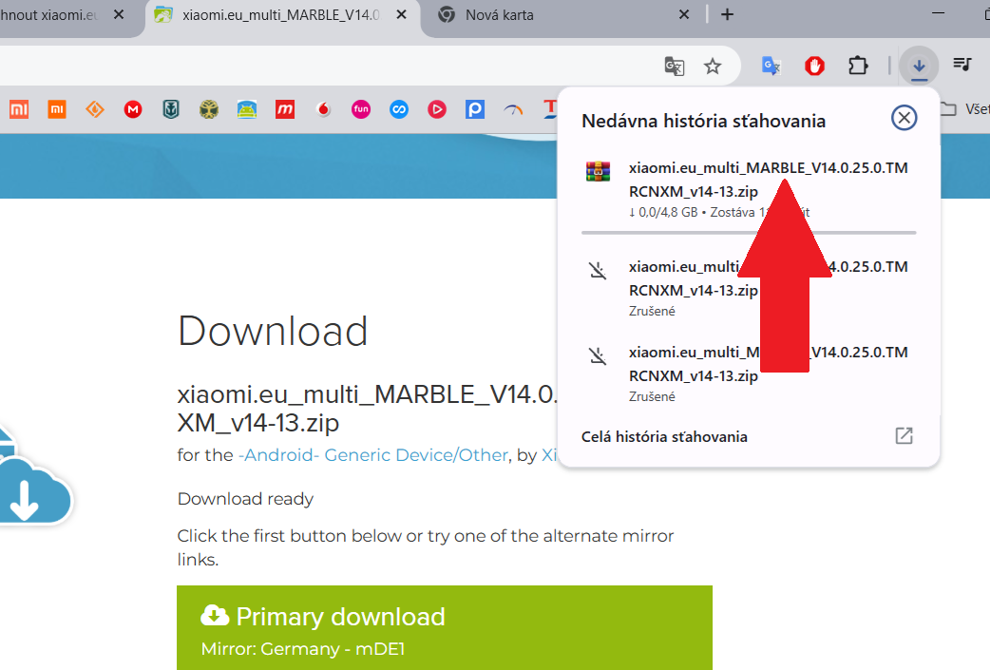
Task: Open the red play button bookmark
Action: (437, 109)
